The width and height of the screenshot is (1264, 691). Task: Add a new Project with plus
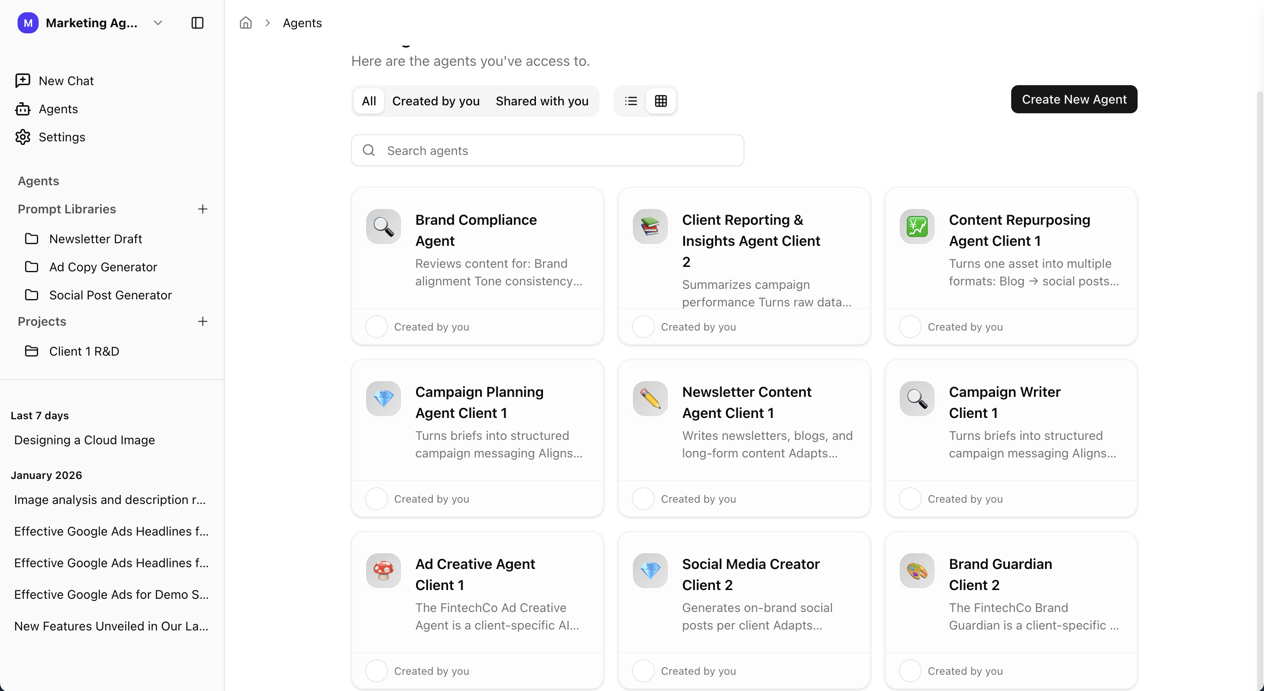[203, 321]
